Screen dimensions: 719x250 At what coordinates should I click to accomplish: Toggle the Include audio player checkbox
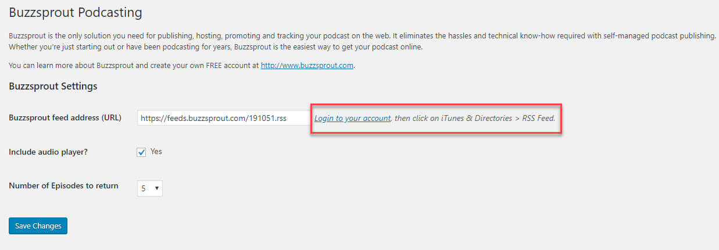[x=141, y=152]
